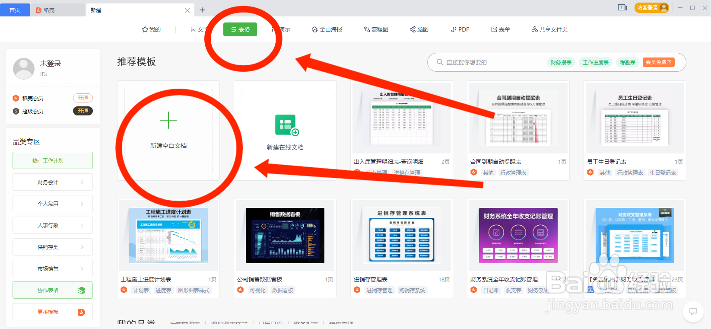Open the 首页 home tab
This screenshot has width=711, height=329.
(15, 10)
